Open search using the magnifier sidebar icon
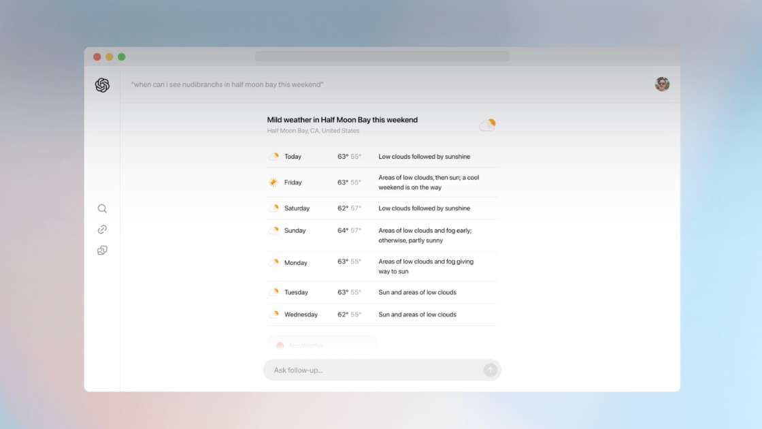The width and height of the screenshot is (762, 429). [x=102, y=208]
